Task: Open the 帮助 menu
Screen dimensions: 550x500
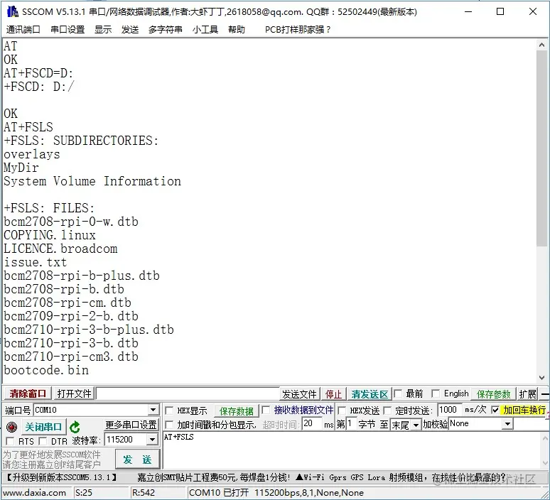Action: (x=237, y=29)
